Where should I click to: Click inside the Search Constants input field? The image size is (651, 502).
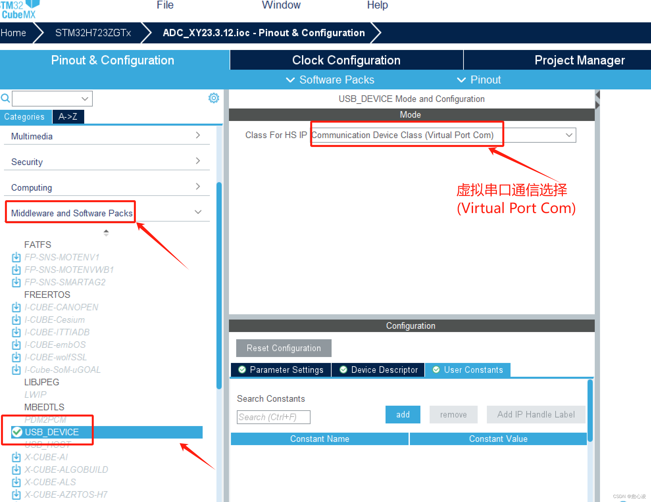(273, 417)
